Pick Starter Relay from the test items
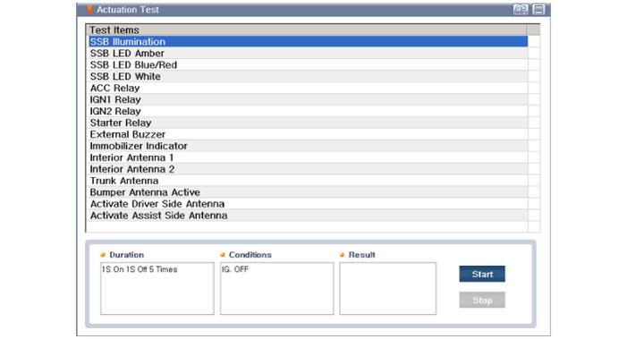Image resolution: width=627 pixels, height=339 pixels. click(308, 123)
